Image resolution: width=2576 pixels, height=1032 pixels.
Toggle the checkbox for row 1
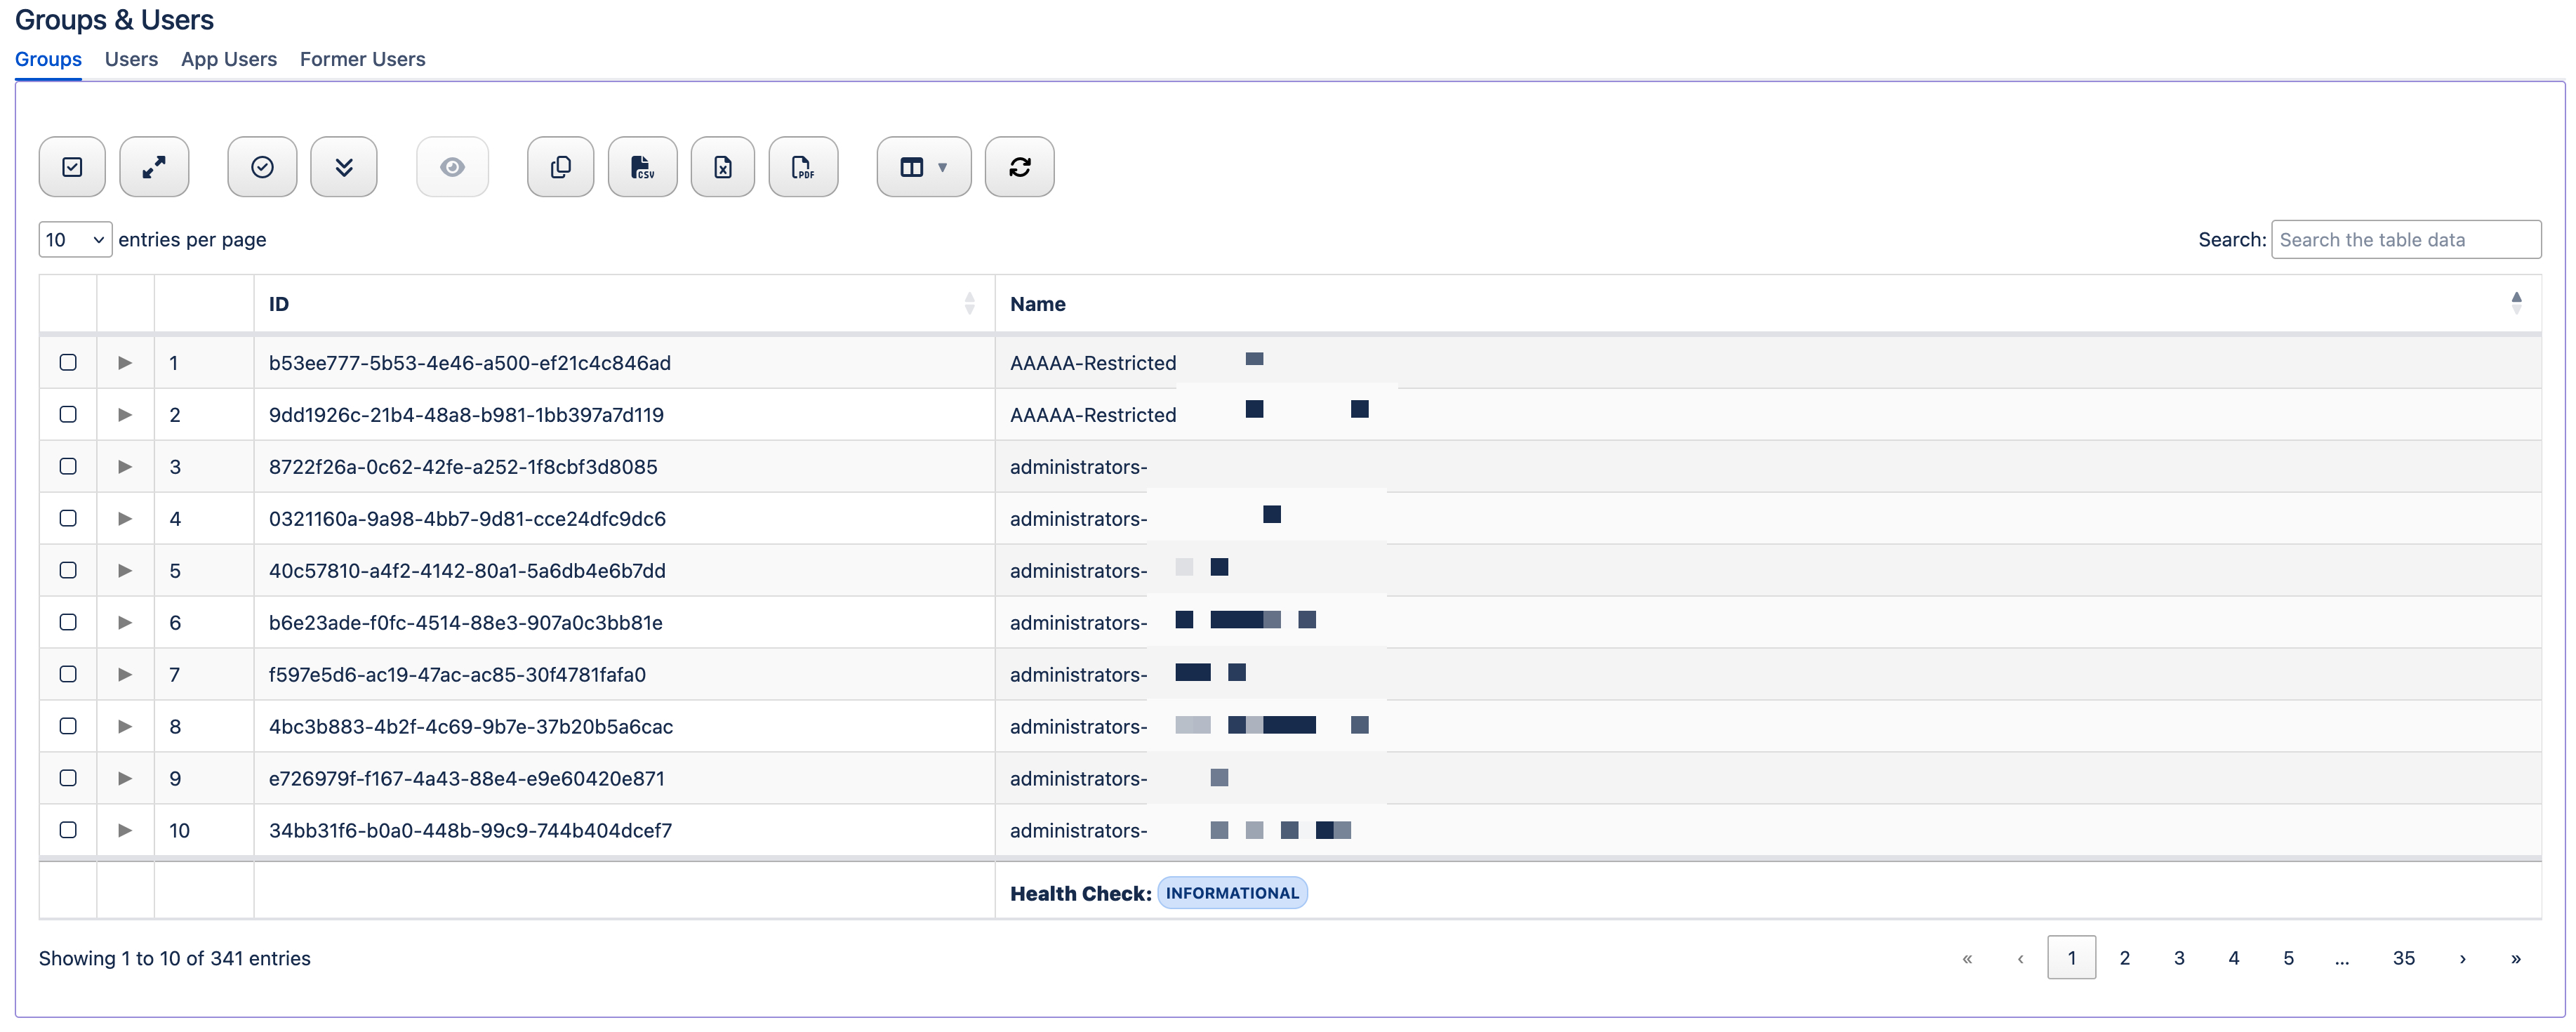[68, 362]
